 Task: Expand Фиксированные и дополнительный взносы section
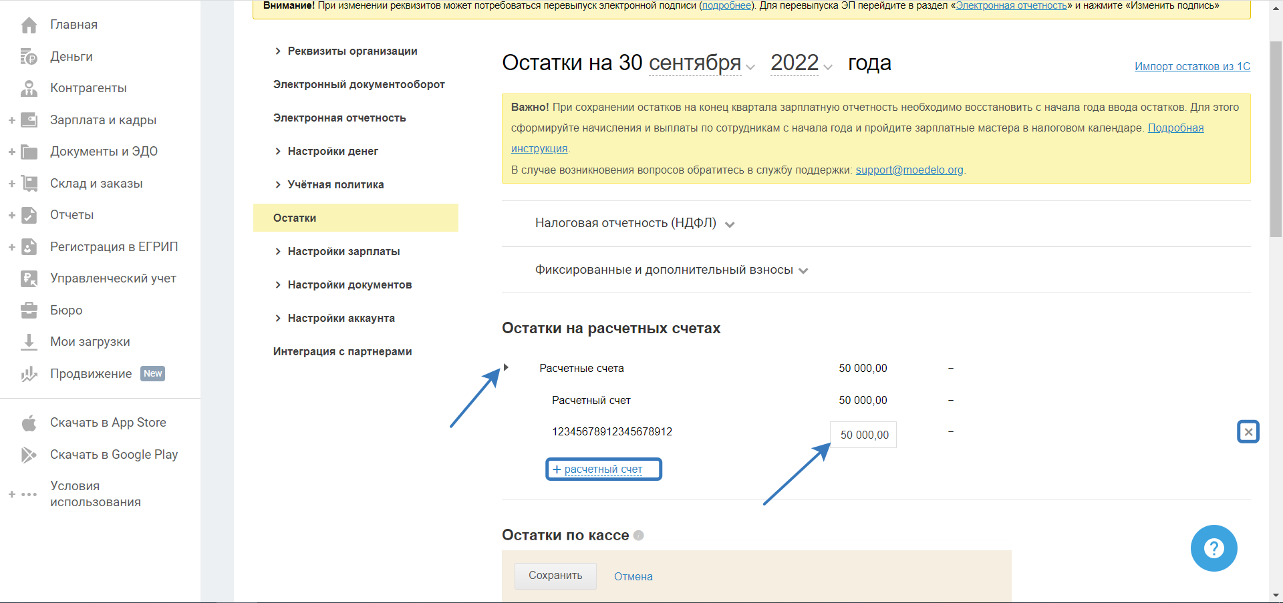[x=672, y=270]
